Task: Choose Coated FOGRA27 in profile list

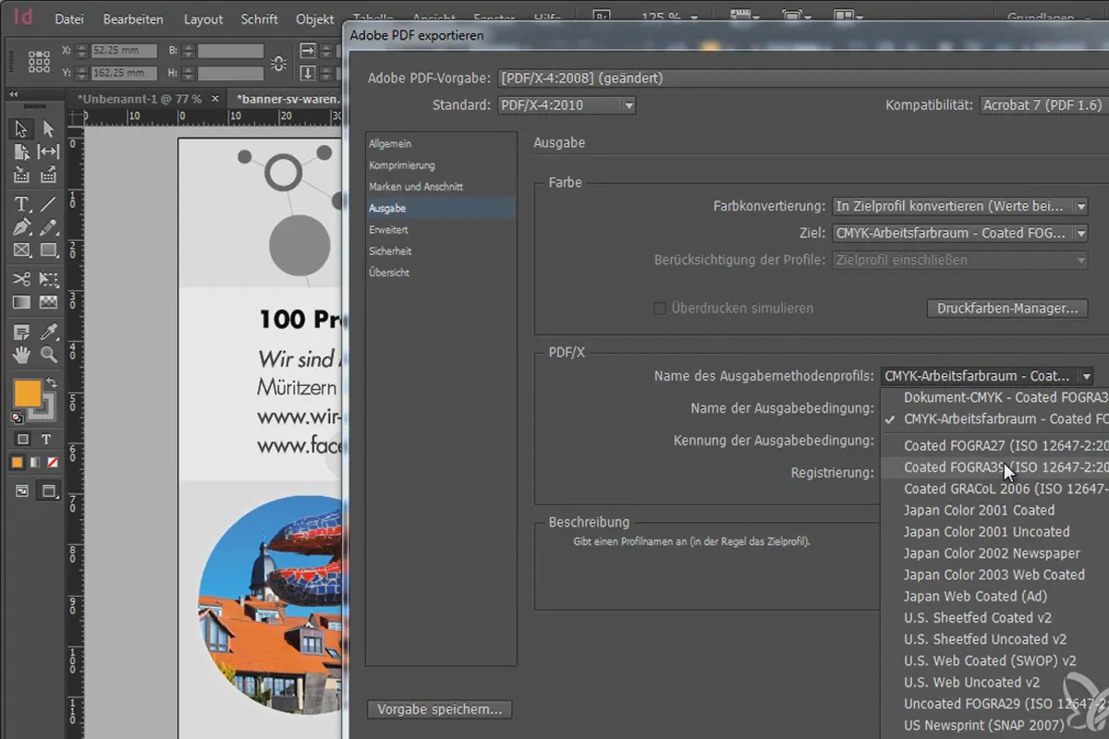Action: (x=994, y=445)
